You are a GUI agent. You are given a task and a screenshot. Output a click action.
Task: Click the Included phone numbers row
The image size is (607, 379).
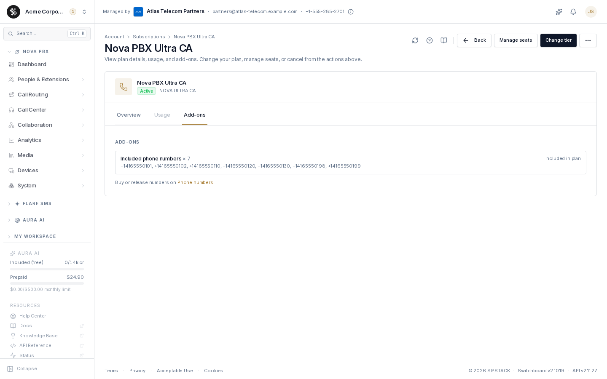point(351,163)
